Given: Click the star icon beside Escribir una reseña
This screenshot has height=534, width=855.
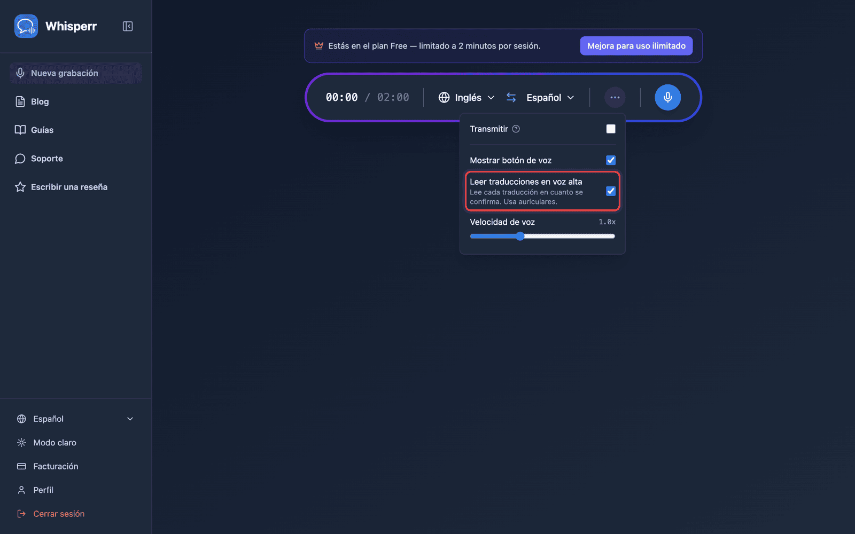Looking at the screenshot, I should pyautogui.click(x=20, y=187).
